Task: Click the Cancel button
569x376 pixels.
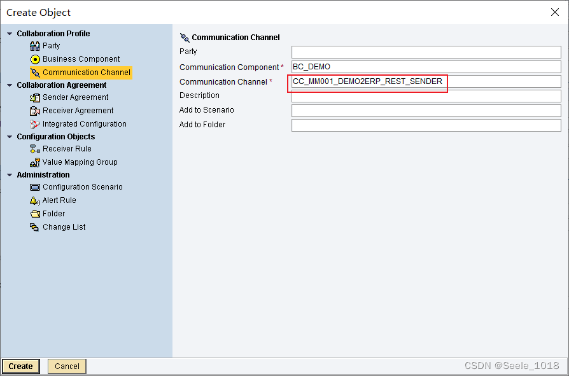Action: [x=67, y=366]
